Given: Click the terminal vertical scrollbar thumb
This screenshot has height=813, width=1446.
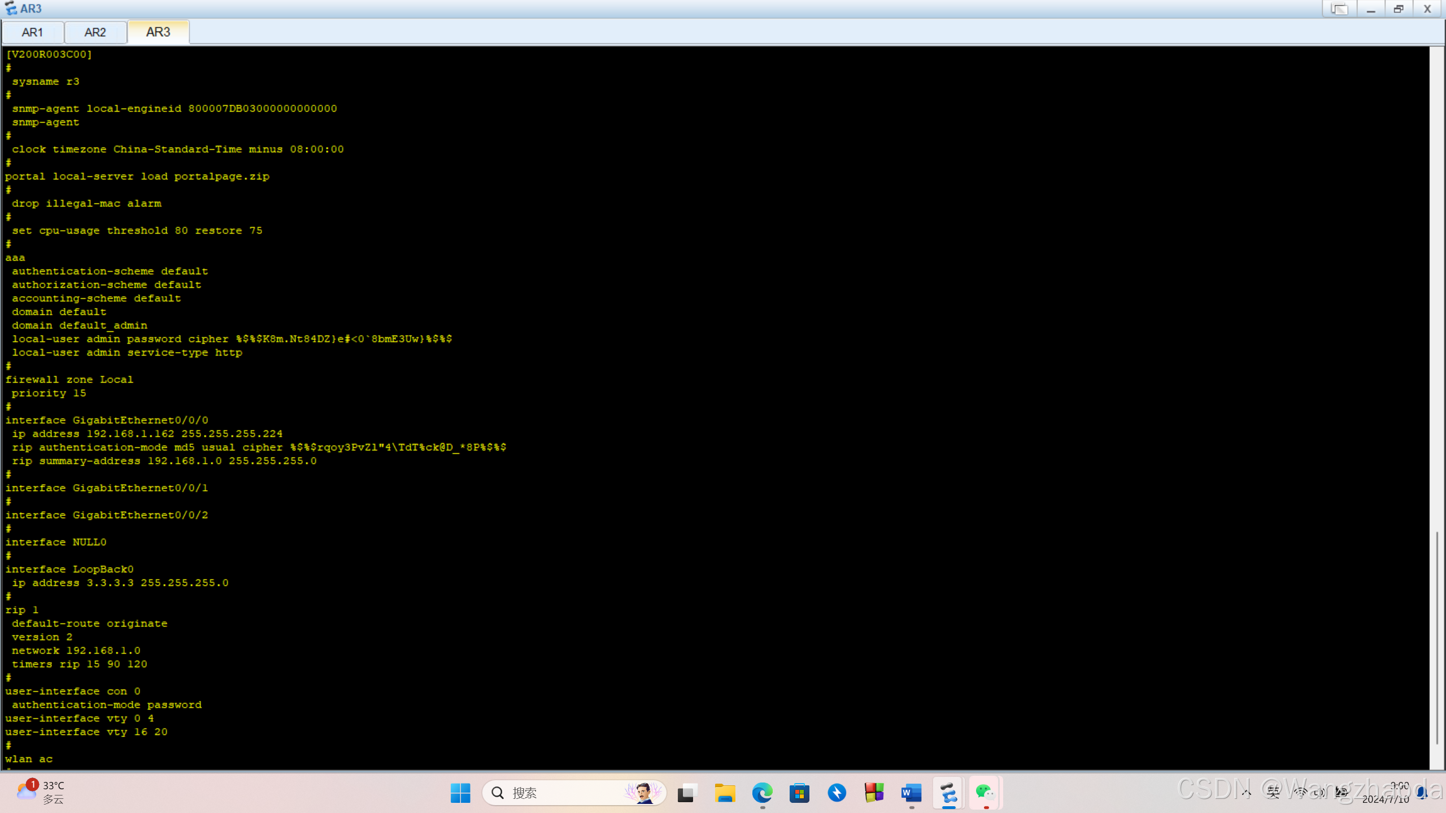Looking at the screenshot, I should 1437,638.
